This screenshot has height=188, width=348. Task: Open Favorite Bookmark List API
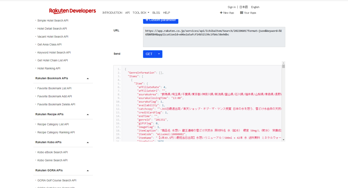(x=54, y=89)
